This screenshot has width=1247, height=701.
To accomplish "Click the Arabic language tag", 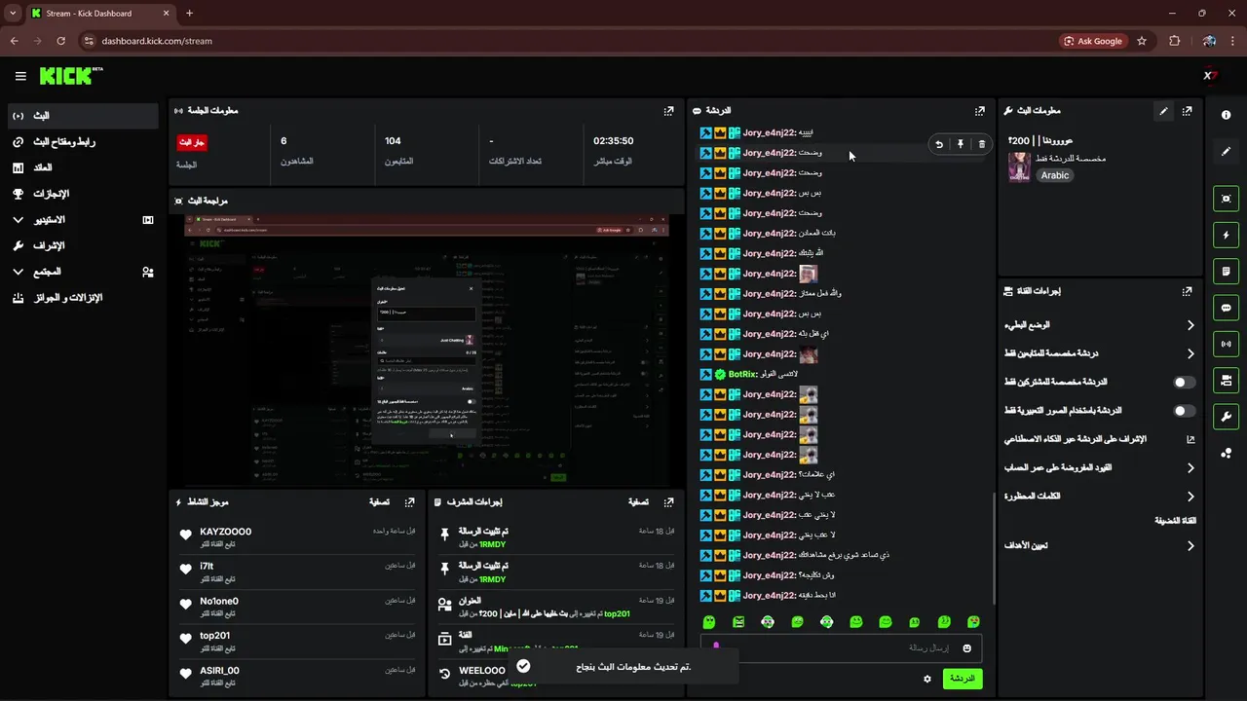I will point(1055,175).
